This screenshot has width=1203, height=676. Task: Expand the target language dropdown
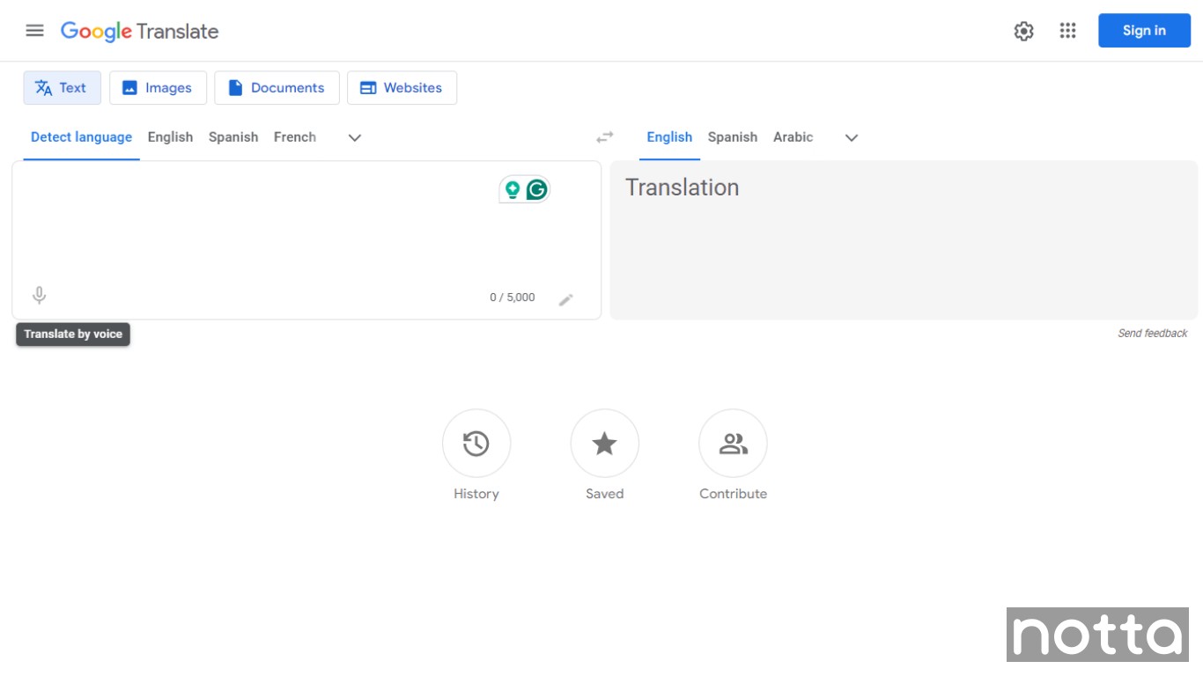[x=851, y=137]
